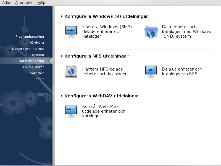Open Hantera Windows (SMB) delade enheter link

point(107,32)
